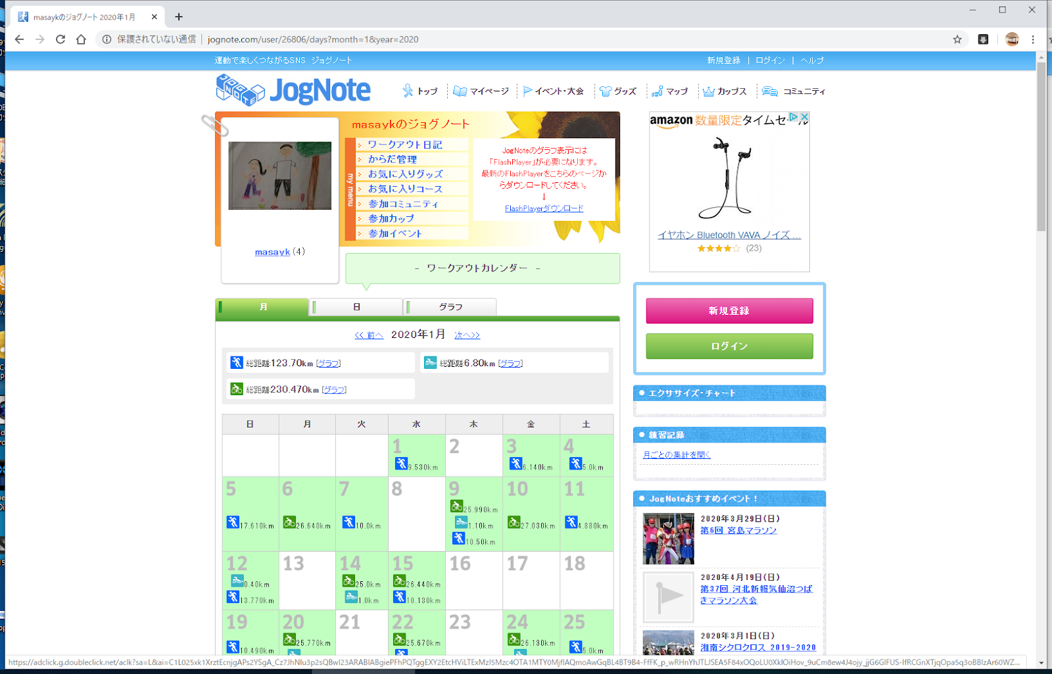Click the January 4 running 5.0km icon
This screenshot has height=674, width=1052.
click(x=576, y=464)
